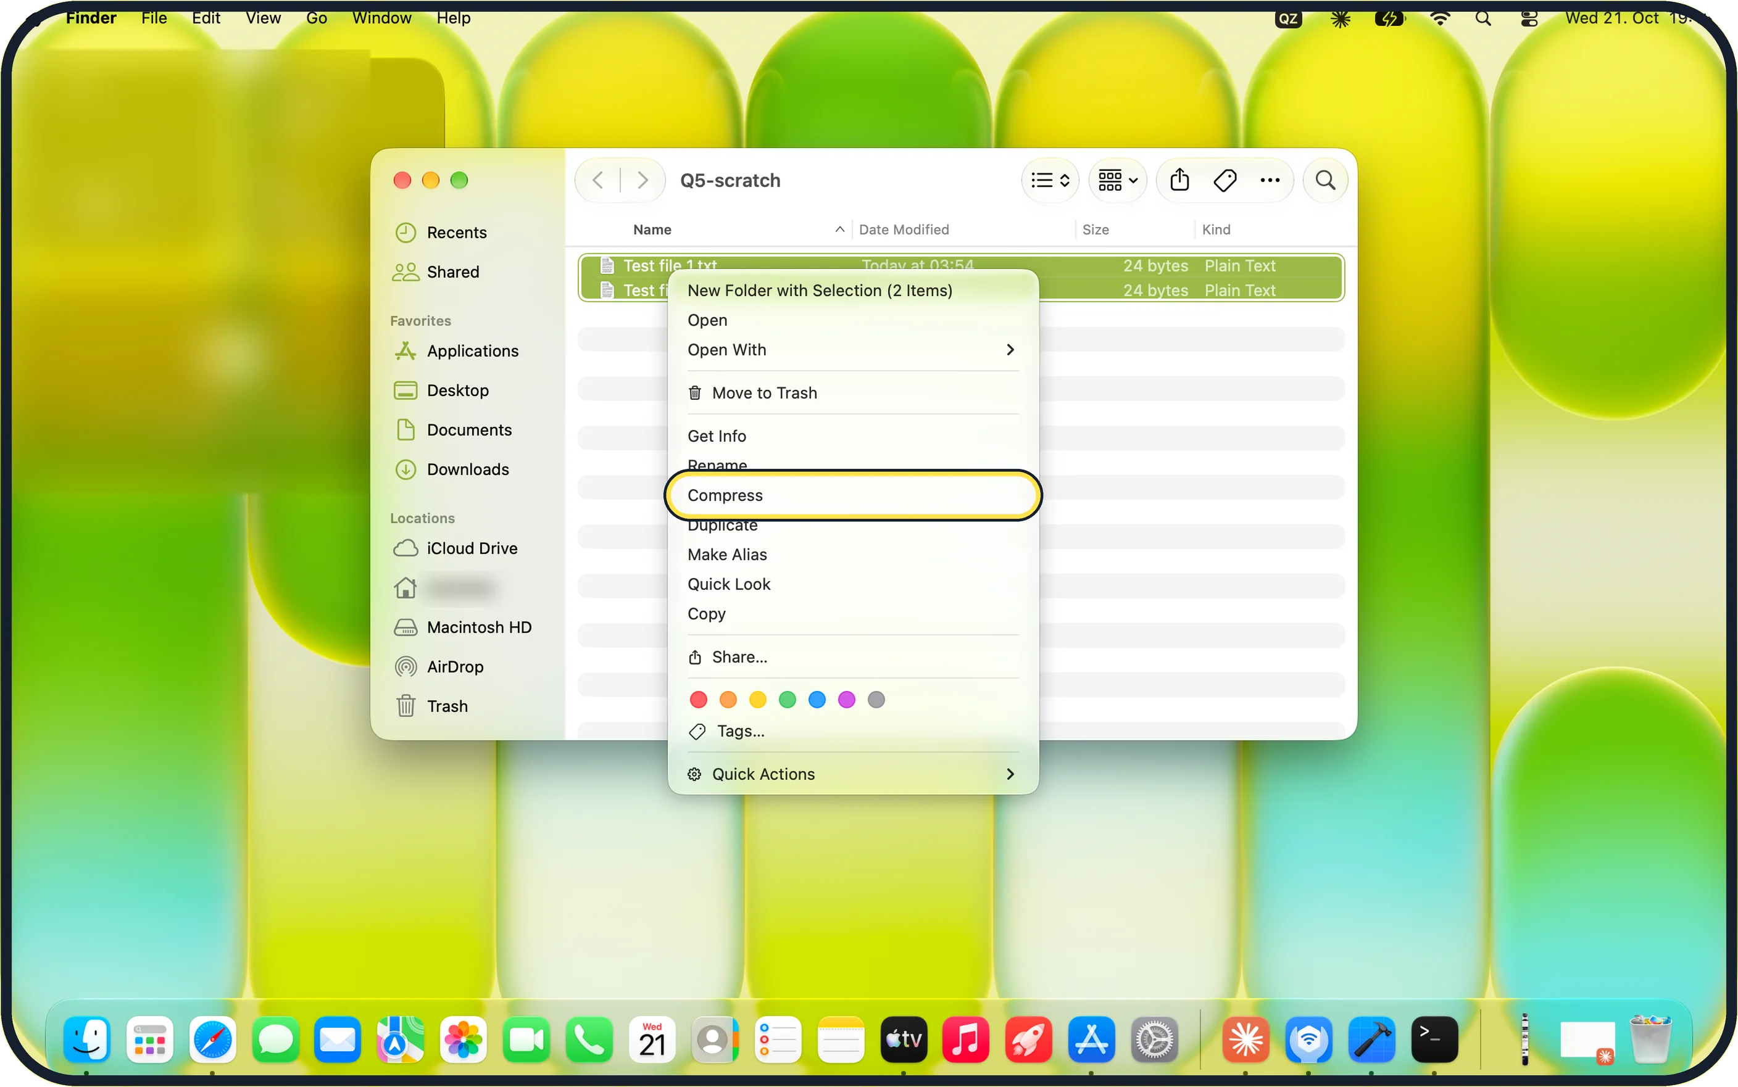Apply the blue tag color
The image size is (1738, 1087).
pyautogui.click(x=816, y=699)
